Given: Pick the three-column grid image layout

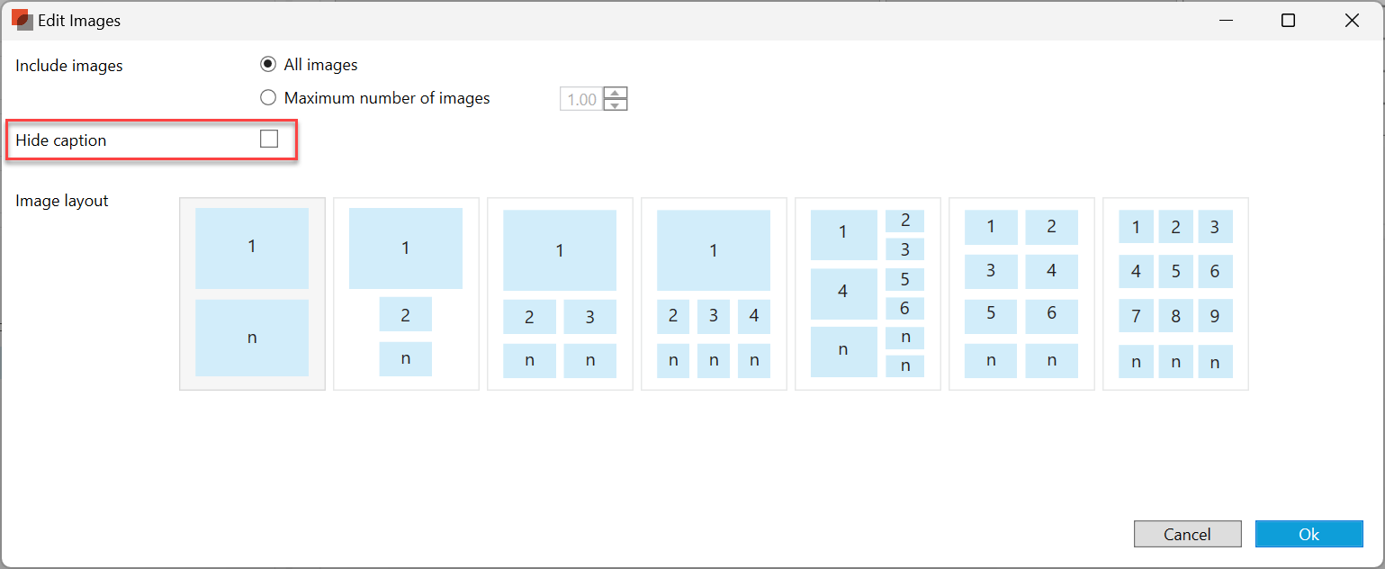Looking at the screenshot, I should (x=1175, y=294).
